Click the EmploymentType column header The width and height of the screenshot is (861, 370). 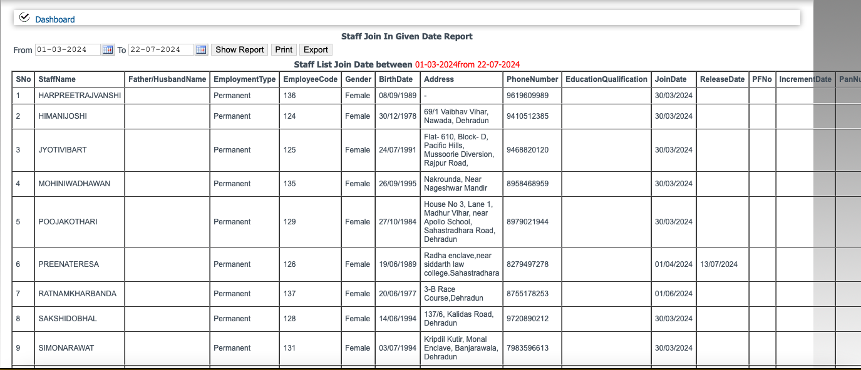244,79
